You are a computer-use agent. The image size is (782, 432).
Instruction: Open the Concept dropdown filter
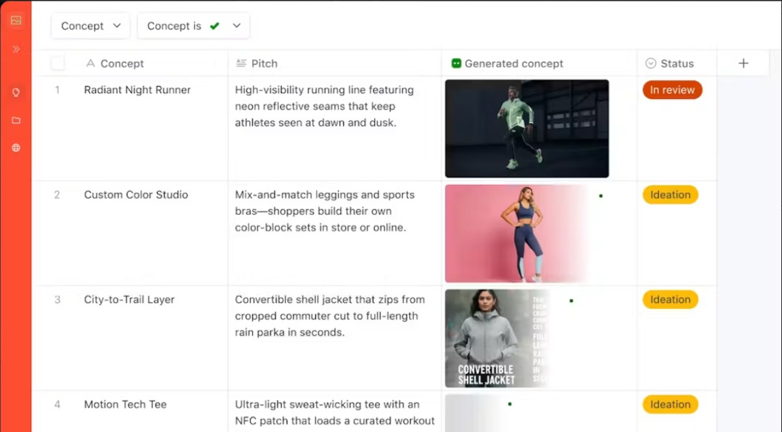click(x=91, y=26)
